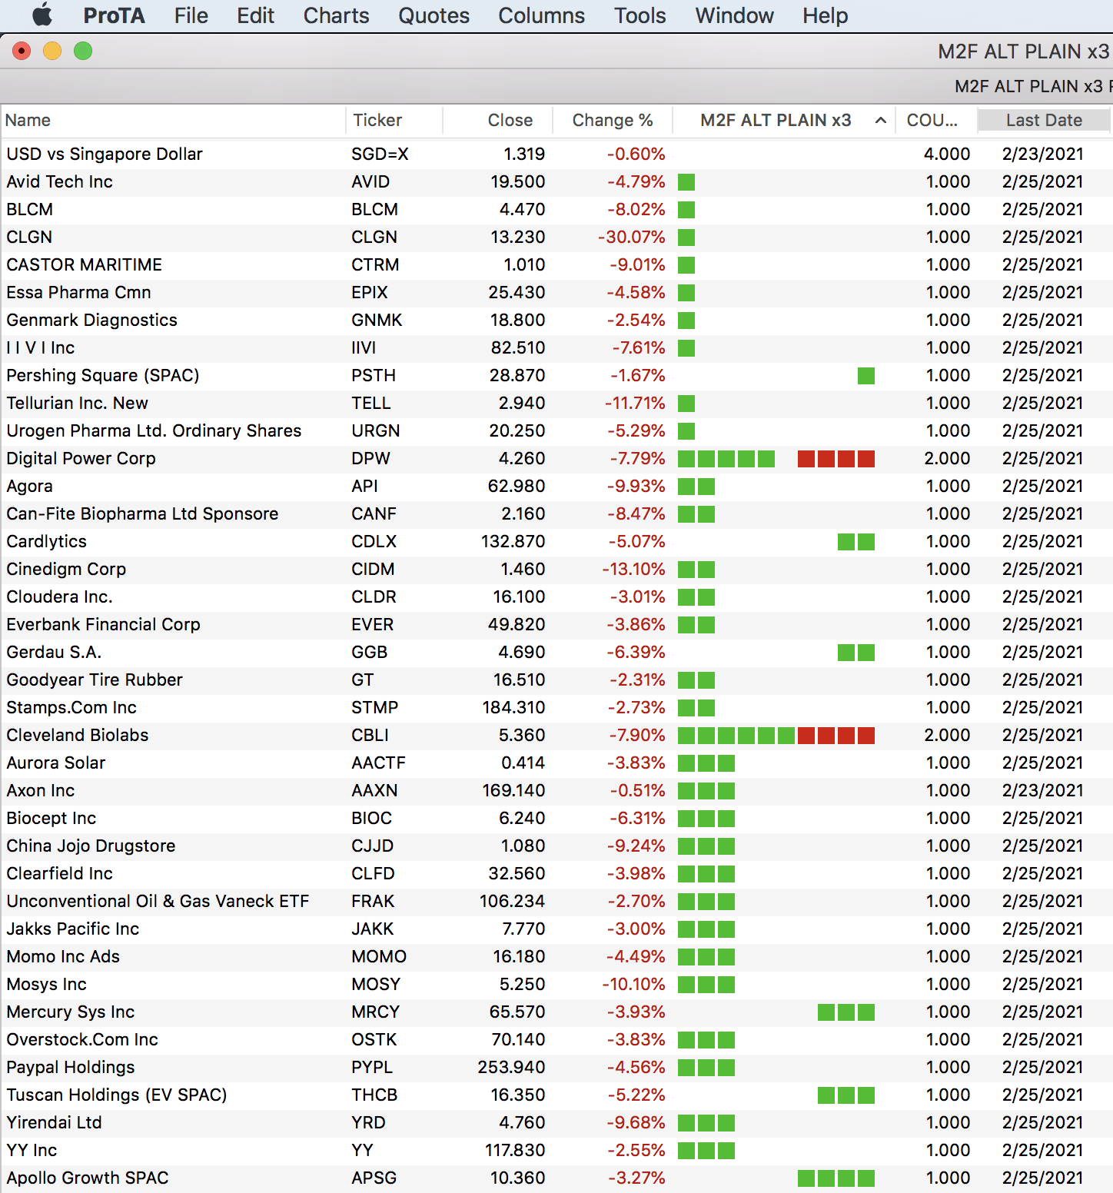Select the Everbank Financial Corp row
Viewport: 1113px width, 1193px height.
(x=556, y=625)
